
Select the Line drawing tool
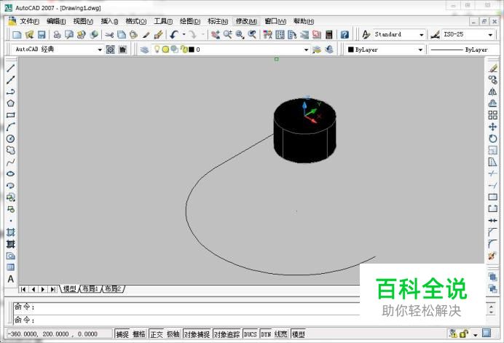[11, 68]
